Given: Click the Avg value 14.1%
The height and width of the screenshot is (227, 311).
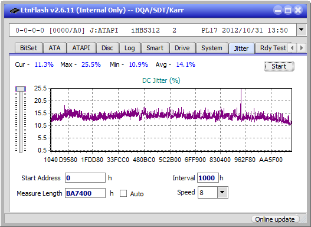Looking at the screenshot, I should [186, 64].
